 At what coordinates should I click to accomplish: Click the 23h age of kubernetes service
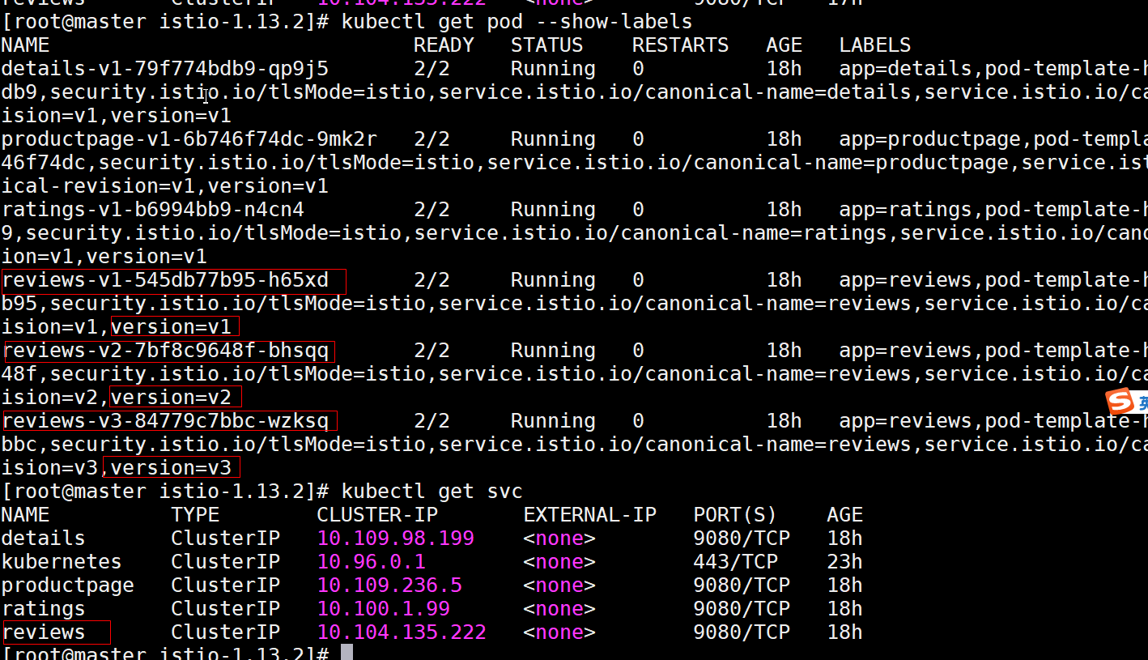coord(844,562)
